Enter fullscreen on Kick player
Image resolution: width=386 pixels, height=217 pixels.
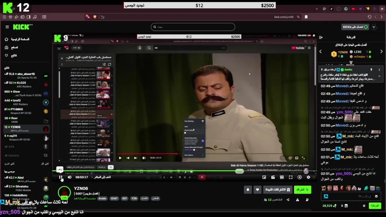click(x=290, y=177)
